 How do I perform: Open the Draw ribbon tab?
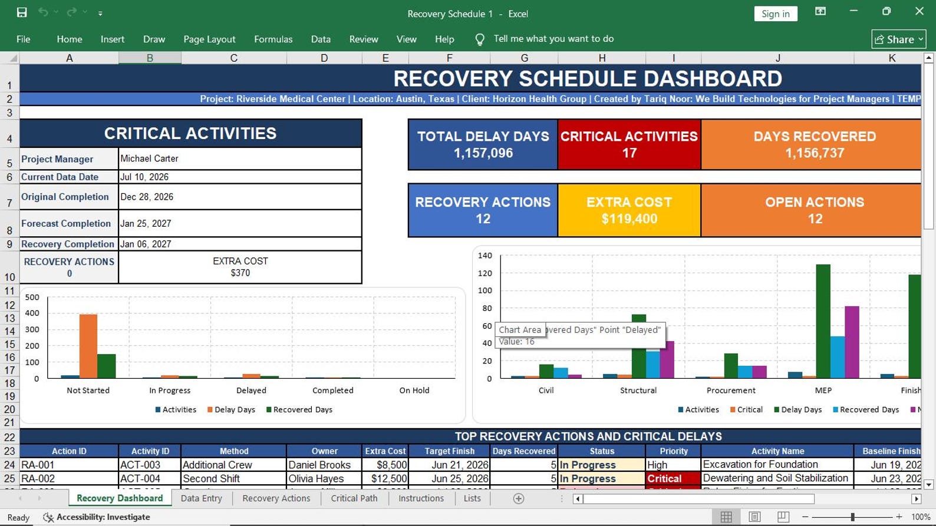pyautogui.click(x=154, y=39)
